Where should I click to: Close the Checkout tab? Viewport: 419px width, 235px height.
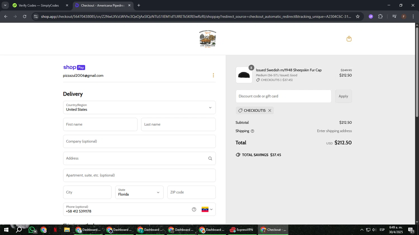click(129, 5)
